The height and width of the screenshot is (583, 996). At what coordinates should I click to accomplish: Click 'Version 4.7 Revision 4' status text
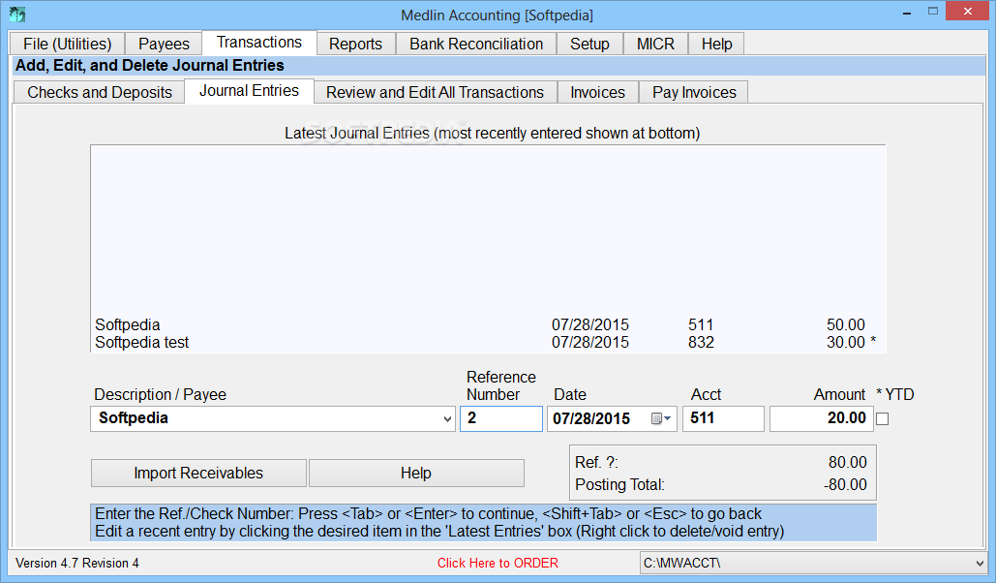tap(76, 564)
